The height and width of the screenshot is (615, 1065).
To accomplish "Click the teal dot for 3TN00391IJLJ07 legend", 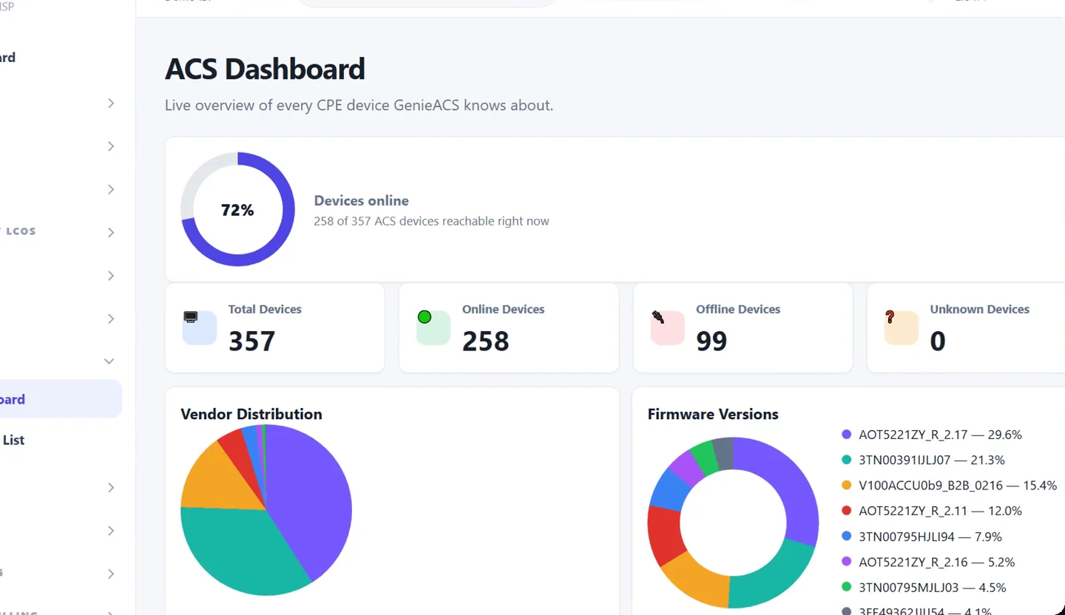I will (x=847, y=460).
